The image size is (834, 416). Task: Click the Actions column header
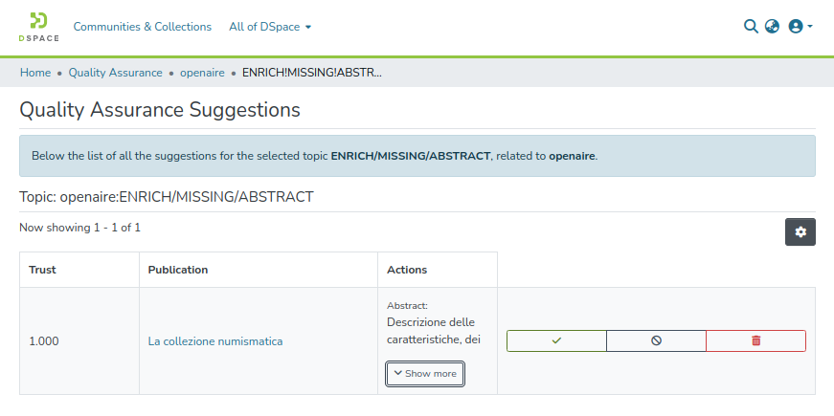(x=407, y=270)
